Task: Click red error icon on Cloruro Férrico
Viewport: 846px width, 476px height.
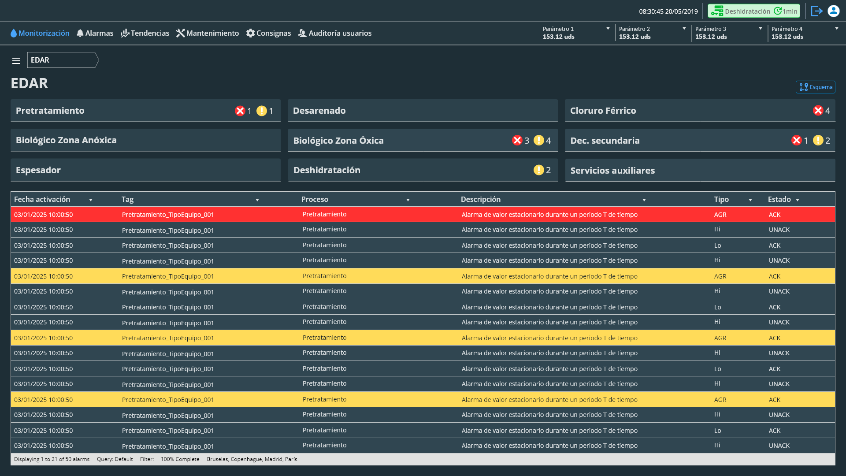Action: coord(818,111)
